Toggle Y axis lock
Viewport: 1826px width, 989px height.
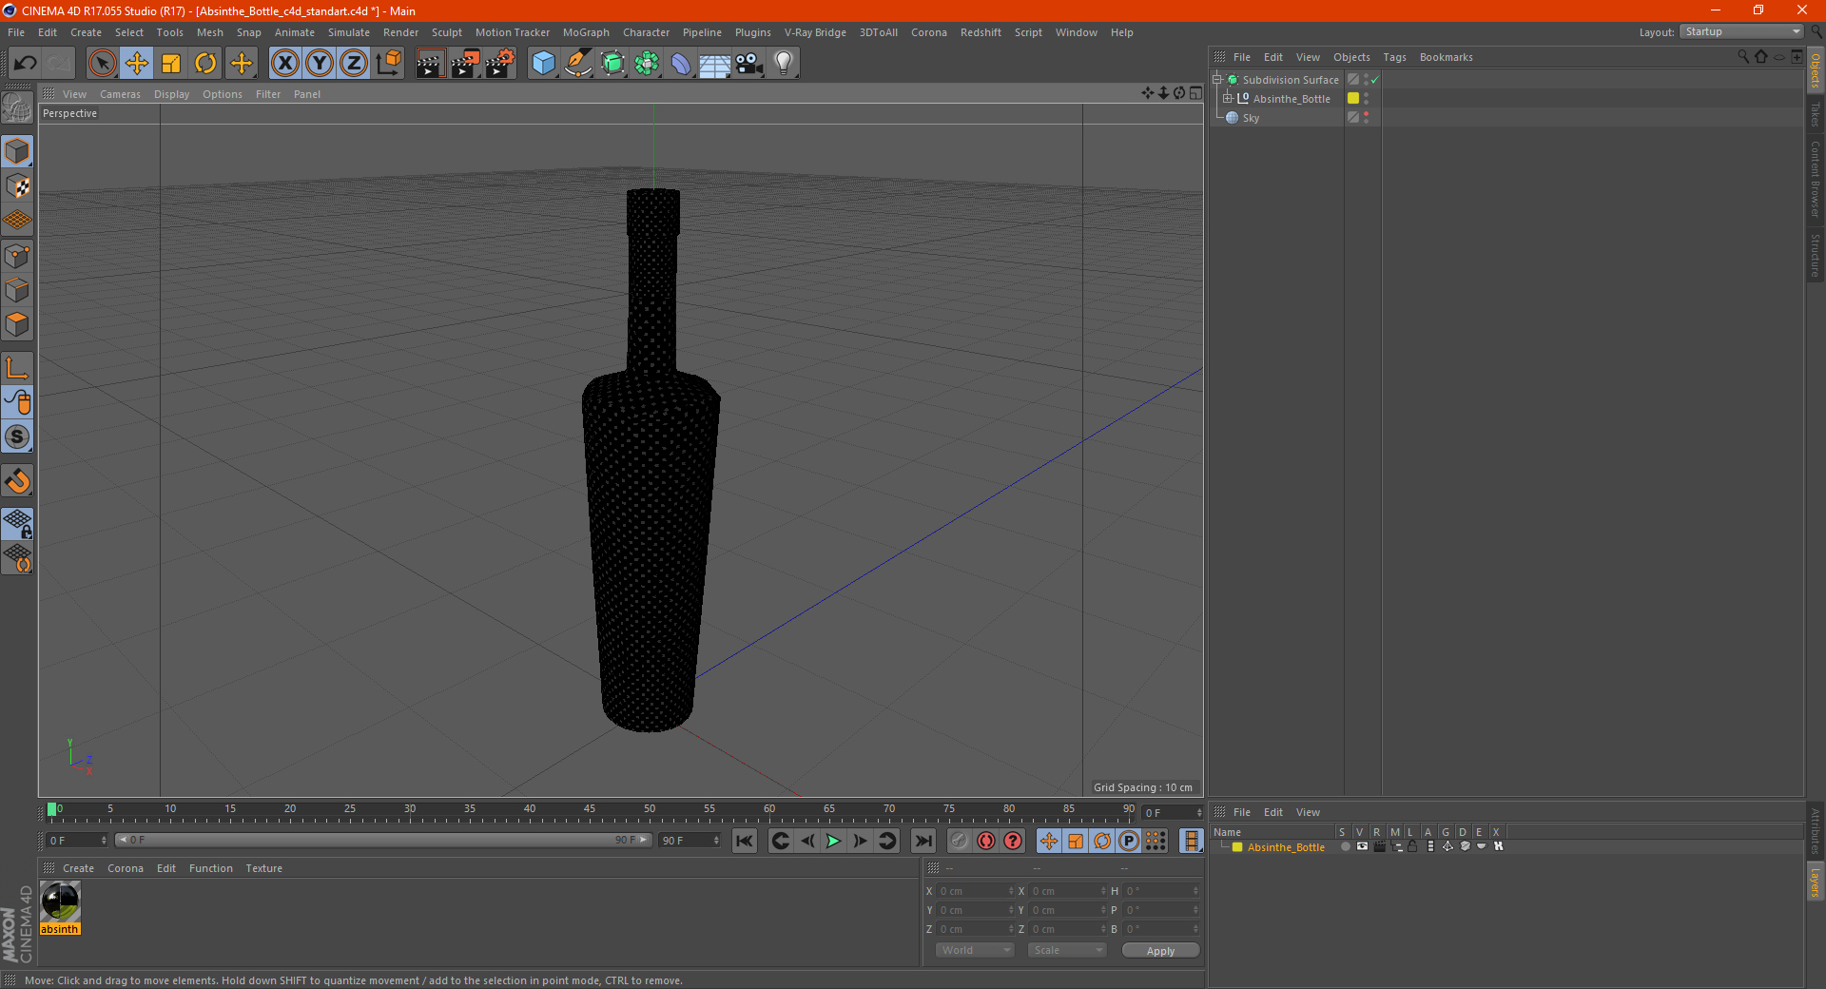pyautogui.click(x=320, y=64)
